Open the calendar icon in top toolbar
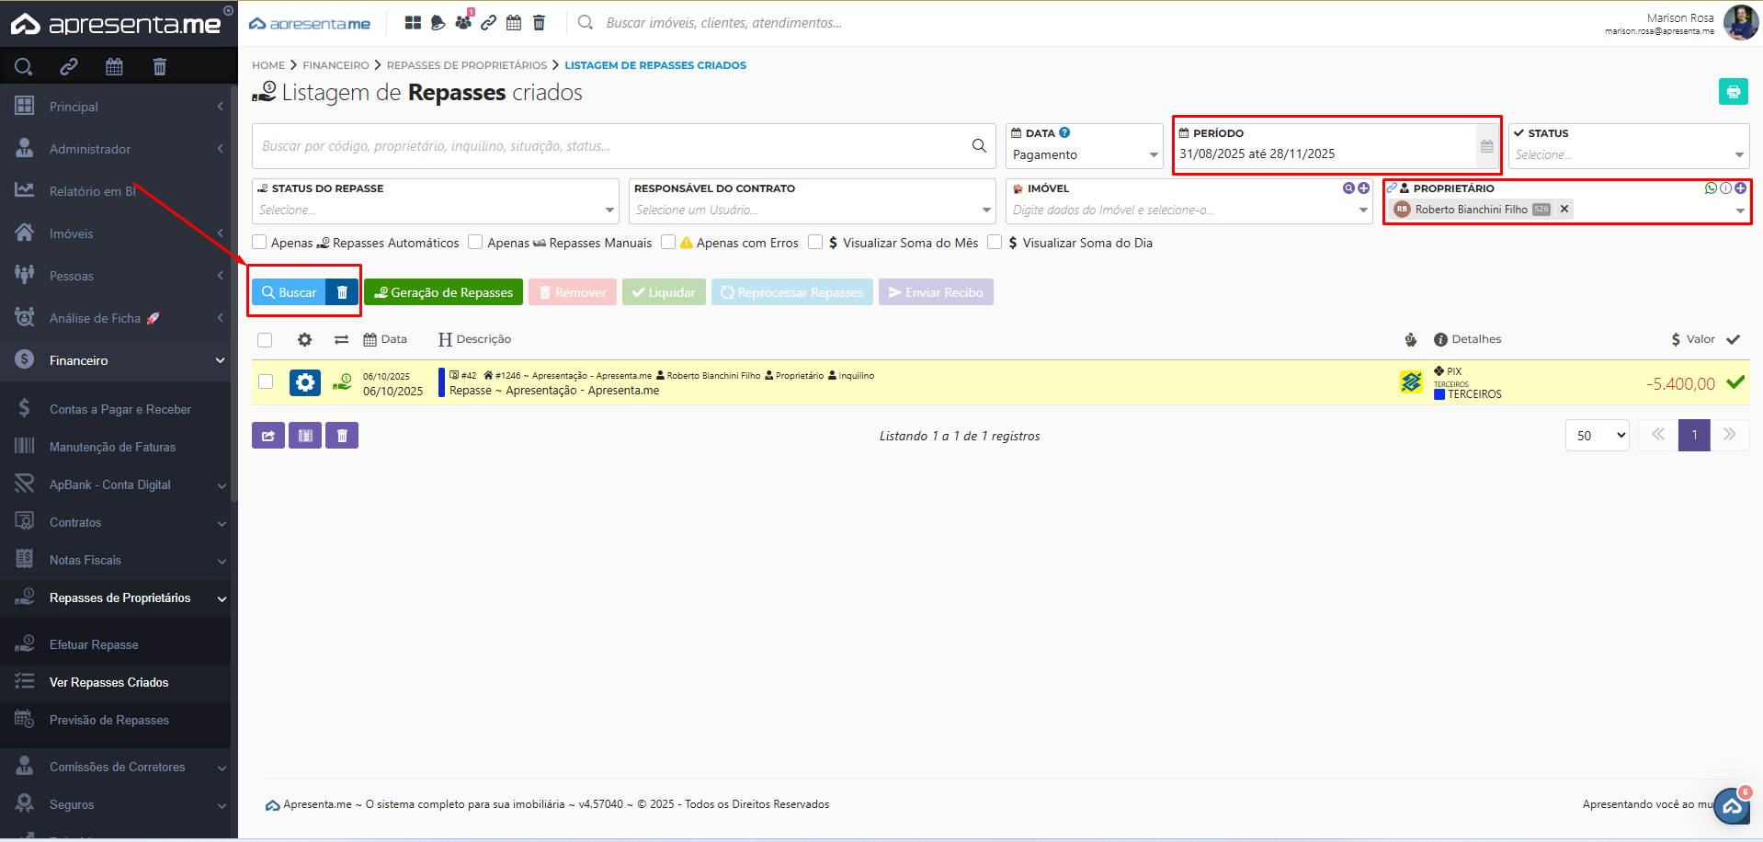Viewport: 1763px width, 842px height. pyautogui.click(x=514, y=23)
